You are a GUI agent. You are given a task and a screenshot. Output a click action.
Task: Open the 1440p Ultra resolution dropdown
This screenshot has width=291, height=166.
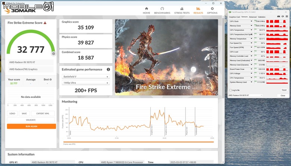pos(86,83)
